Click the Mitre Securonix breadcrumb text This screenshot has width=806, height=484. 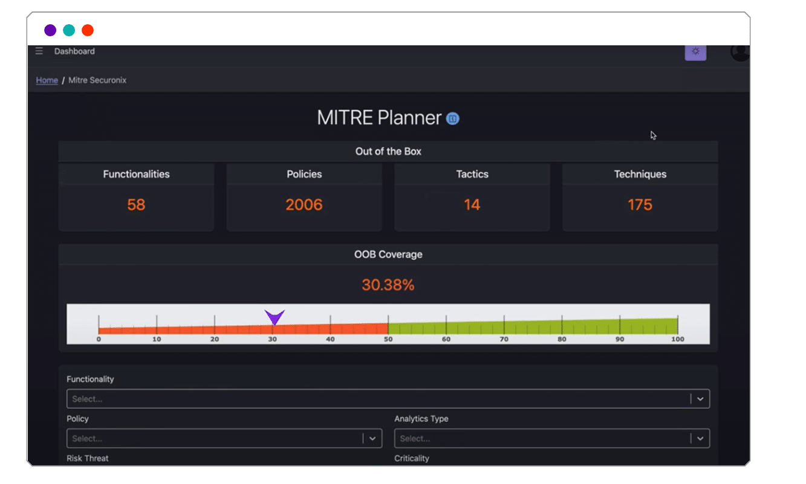pyautogui.click(x=97, y=80)
